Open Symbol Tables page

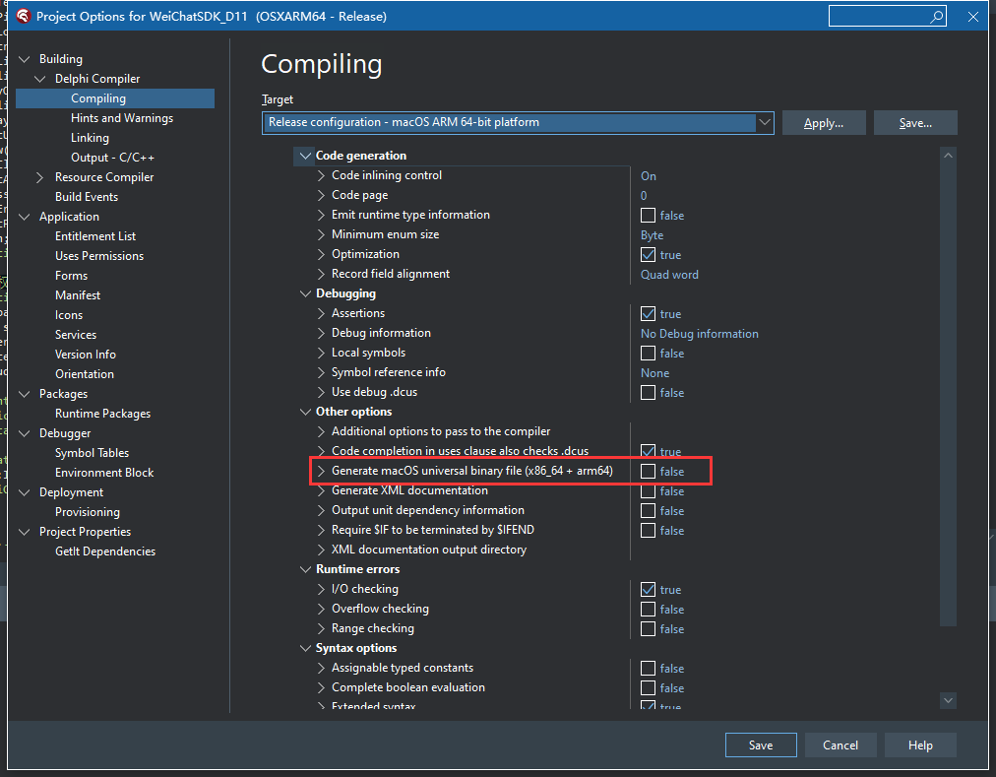pos(93,453)
